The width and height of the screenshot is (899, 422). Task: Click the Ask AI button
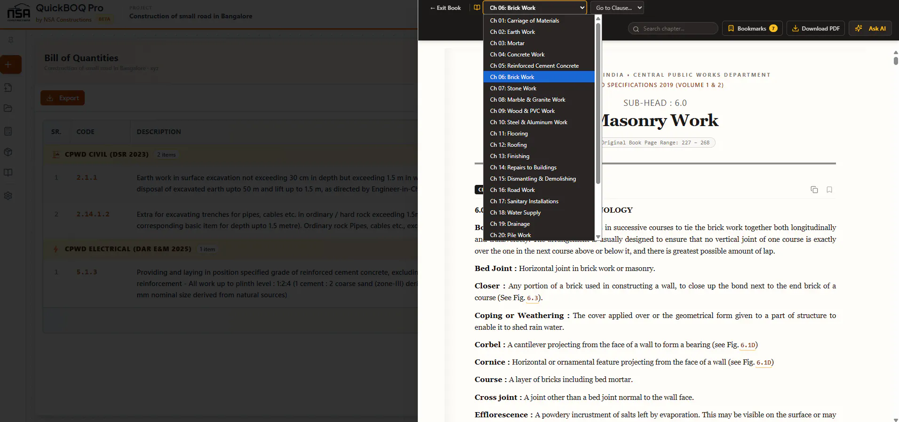[x=871, y=28]
